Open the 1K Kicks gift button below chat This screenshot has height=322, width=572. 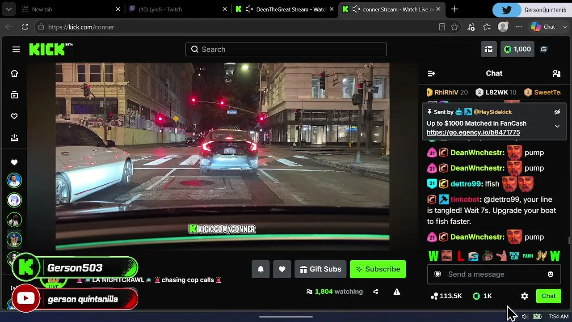coord(482,296)
